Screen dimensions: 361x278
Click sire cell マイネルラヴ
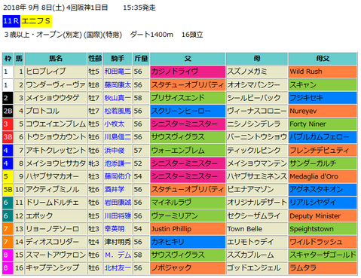188,203
